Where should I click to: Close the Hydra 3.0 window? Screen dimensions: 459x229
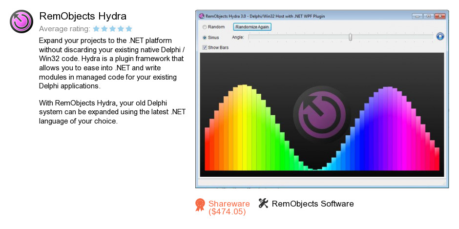440,17
